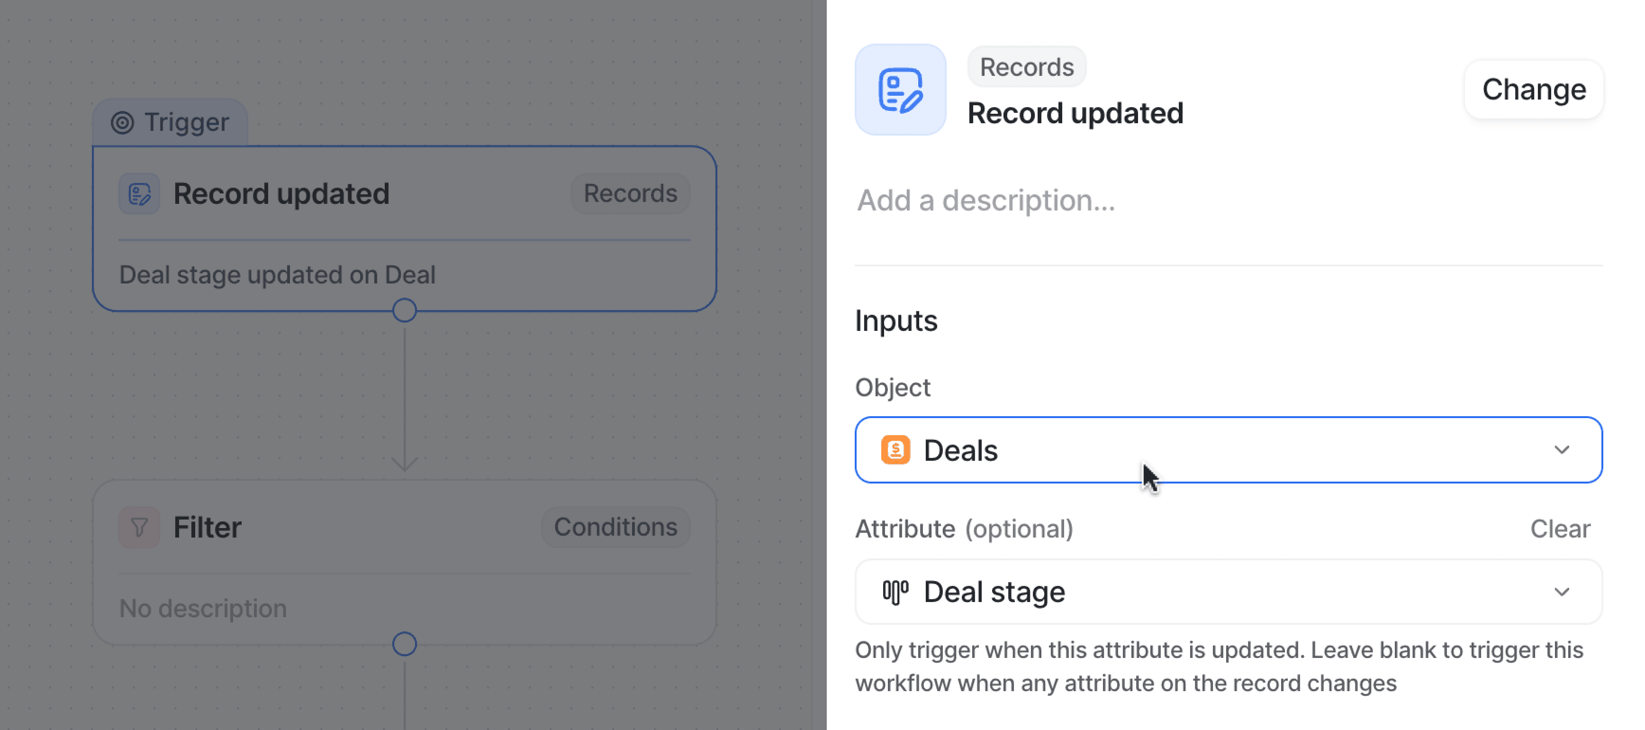
Task: Expand the Deals dropdown chevron
Action: pos(1562,450)
